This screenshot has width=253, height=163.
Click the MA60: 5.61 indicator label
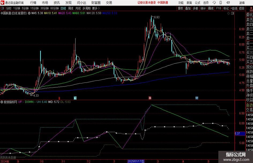[79, 13]
